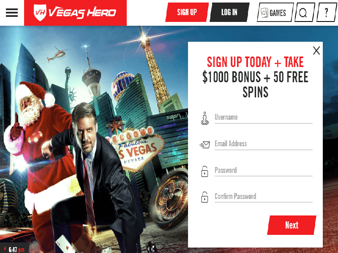Open help with question mark icon
The width and height of the screenshot is (338, 253).
click(x=326, y=13)
